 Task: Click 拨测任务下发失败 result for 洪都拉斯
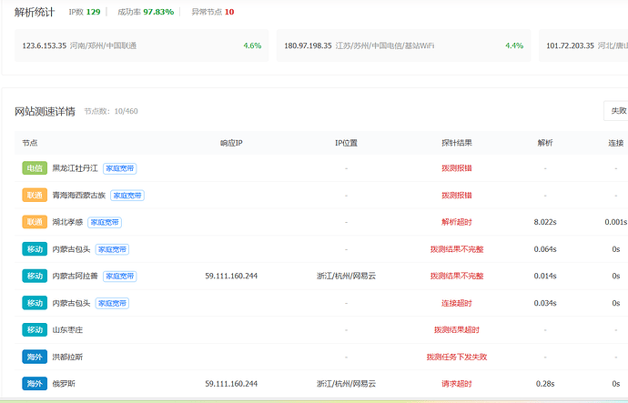457,357
